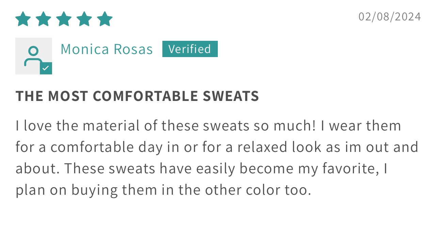Click the review date 02/08/2024
Image resolution: width=437 pixels, height=226 pixels.
(390, 17)
